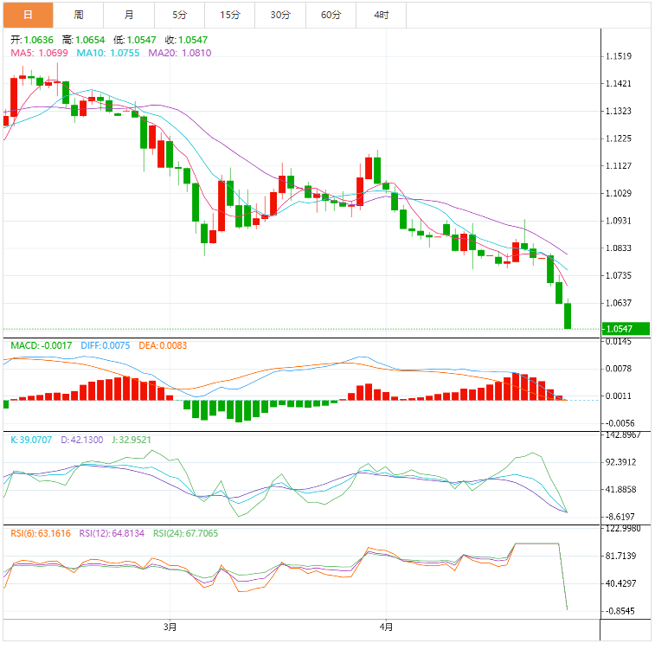This screenshot has width=655, height=650.
Task: Click the DIFF: 0.0075 value label
Action: (x=106, y=346)
